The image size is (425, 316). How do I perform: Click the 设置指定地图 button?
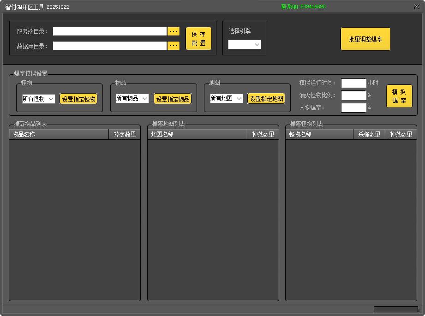click(266, 99)
